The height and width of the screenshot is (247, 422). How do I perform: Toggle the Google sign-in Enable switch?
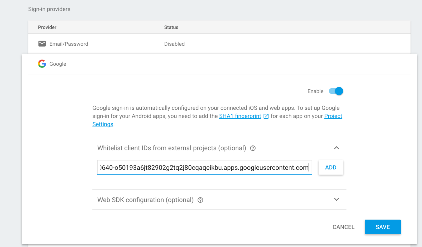(x=336, y=91)
